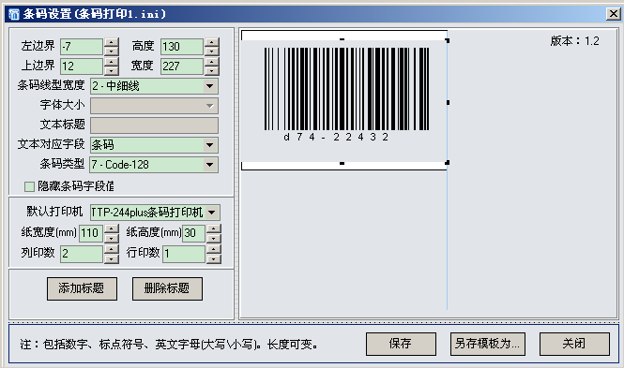The height and width of the screenshot is (368, 624).
Task: Decrease 行印数 with down arrow
Action: click(214, 258)
